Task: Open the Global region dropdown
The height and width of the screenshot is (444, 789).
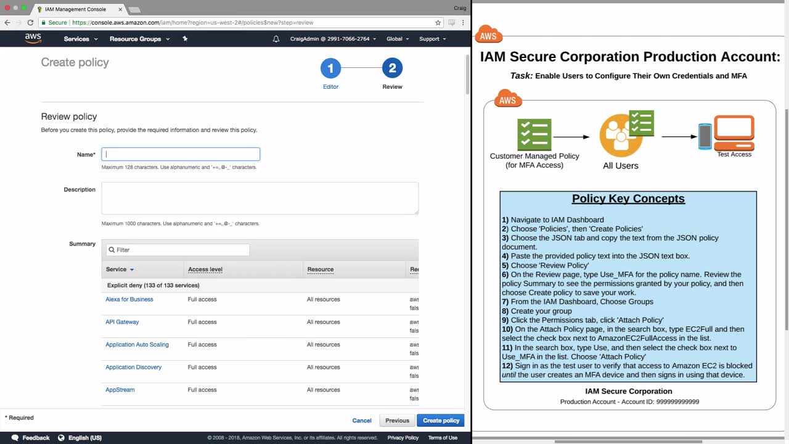Action: coord(398,39)
